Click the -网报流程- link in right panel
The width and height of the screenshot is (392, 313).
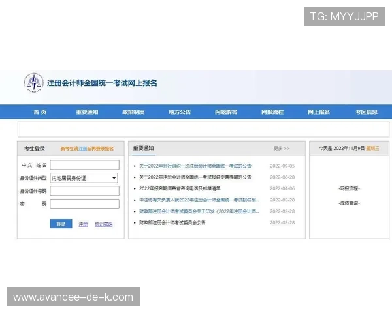pos(350,188)
